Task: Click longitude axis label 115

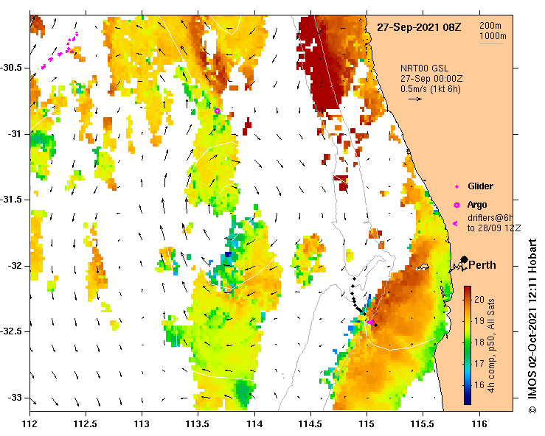Action: pyautogui.click(x=367, y=424)
